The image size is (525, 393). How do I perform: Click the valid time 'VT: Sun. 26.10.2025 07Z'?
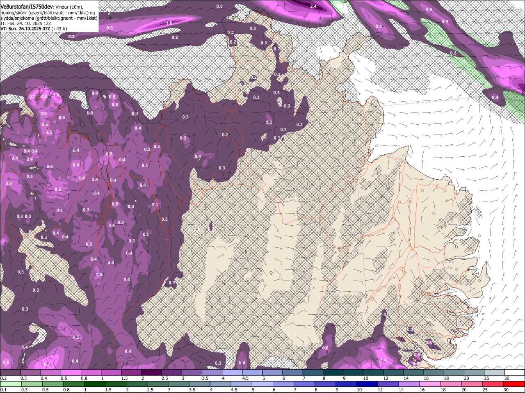pos(25,29)
